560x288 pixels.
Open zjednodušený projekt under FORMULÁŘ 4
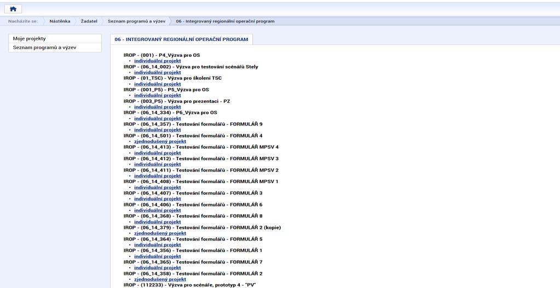point(160,141)
